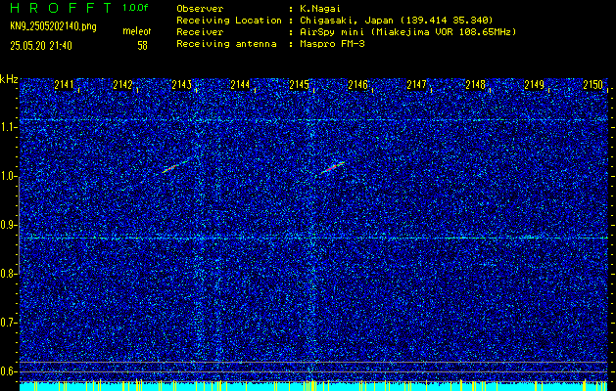Click the 2146 time marker
The image size is (616, 391).
pos(357,85)
